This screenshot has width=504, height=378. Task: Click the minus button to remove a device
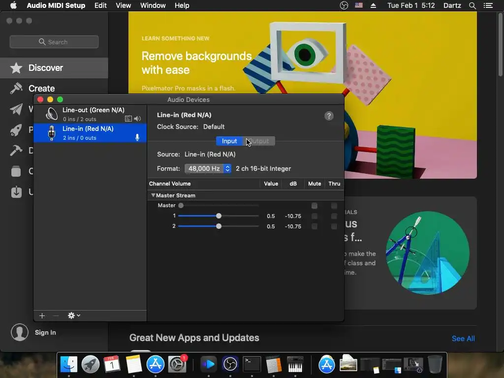(x=56, y=315)
